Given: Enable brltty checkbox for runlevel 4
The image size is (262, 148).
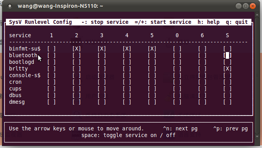Looking at the screenshot, I should 127,69.
